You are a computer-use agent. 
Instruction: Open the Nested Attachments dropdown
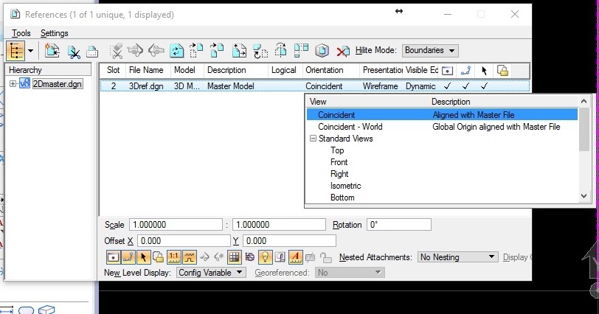point(457,257)
